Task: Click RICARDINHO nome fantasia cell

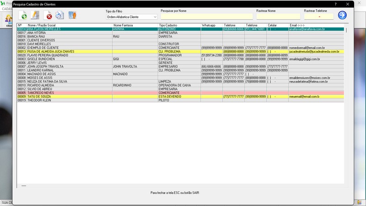Action: click(x=135, y=85)
